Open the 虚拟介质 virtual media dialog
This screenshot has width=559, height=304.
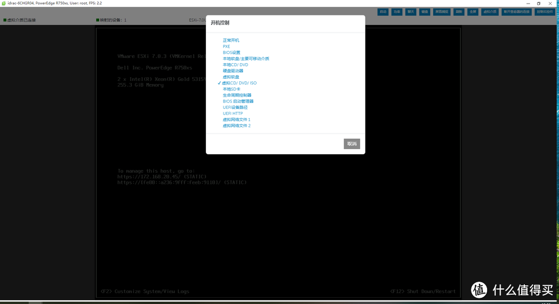(489, 11)
